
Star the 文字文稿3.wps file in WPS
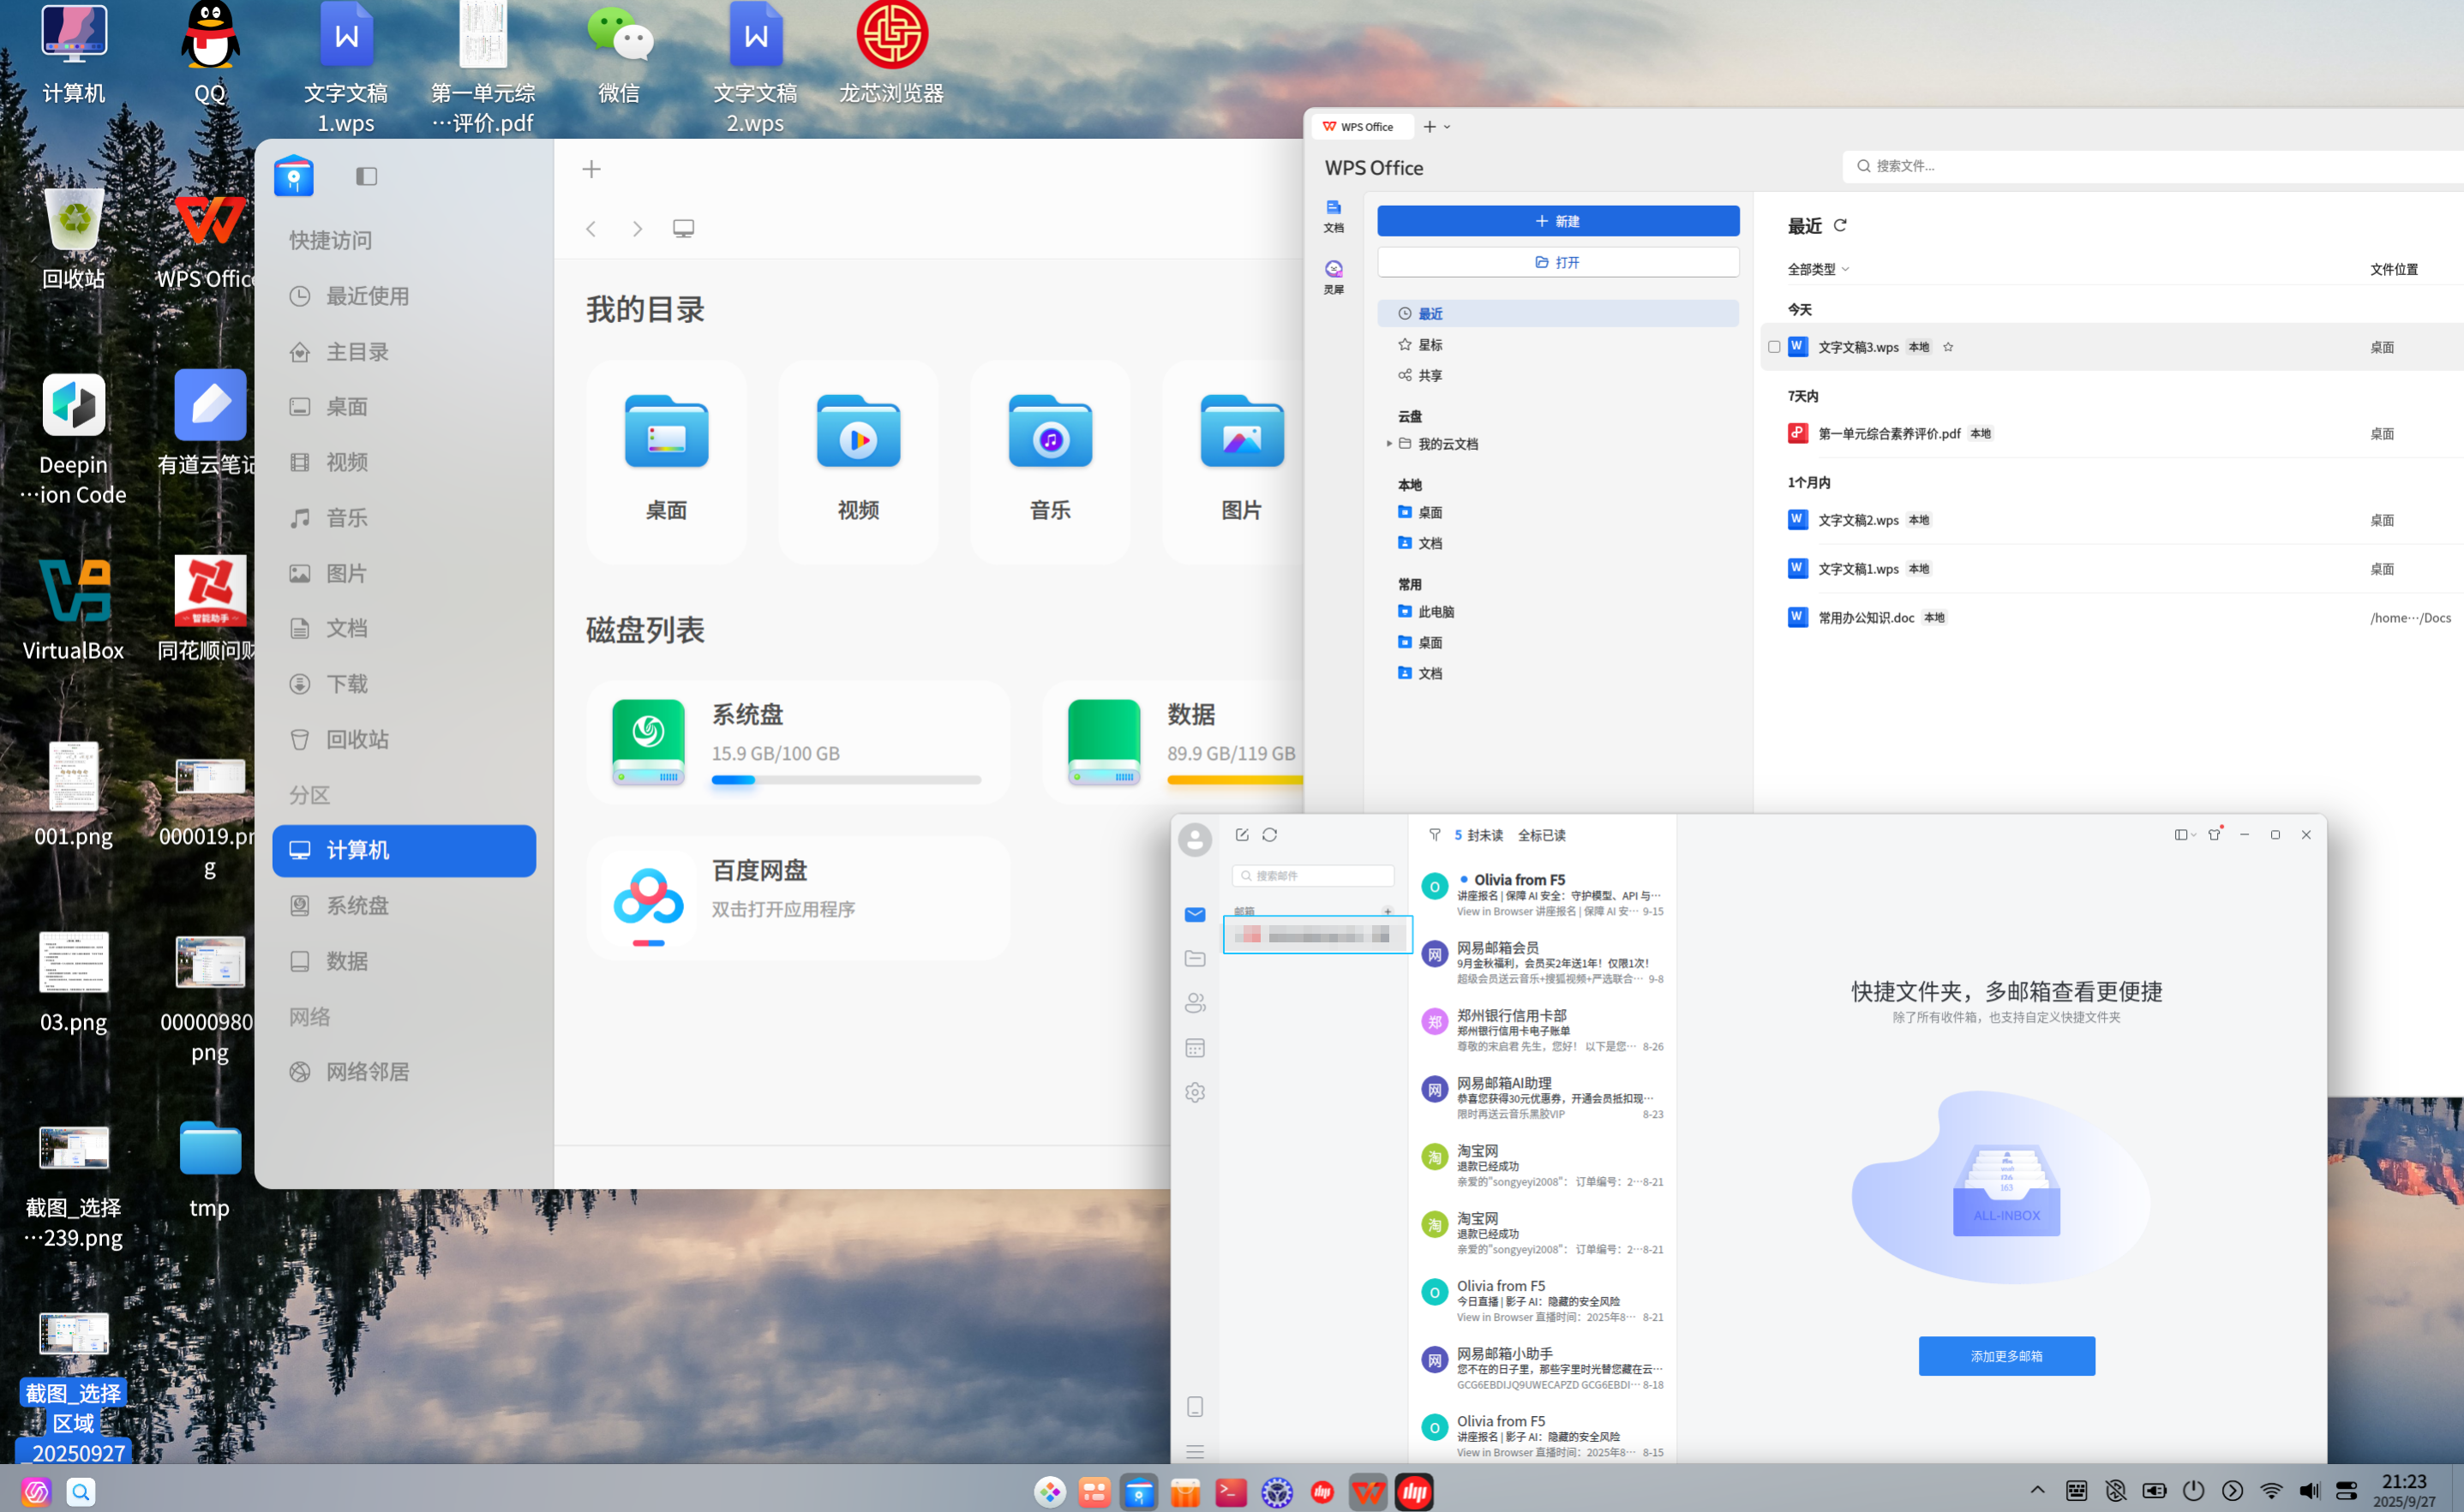[1948, 348]
